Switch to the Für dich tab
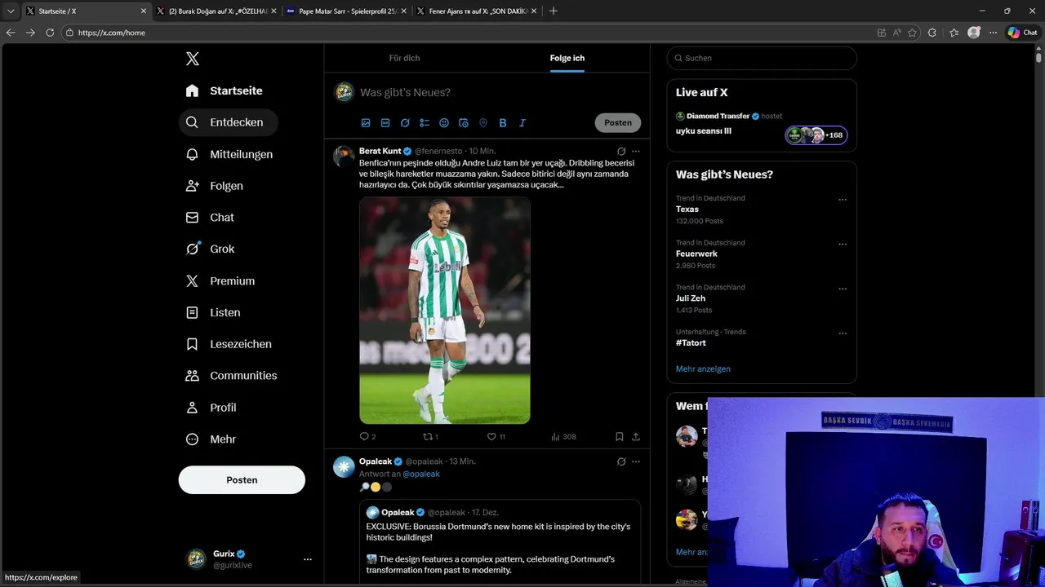 click(x=404, y=58)
